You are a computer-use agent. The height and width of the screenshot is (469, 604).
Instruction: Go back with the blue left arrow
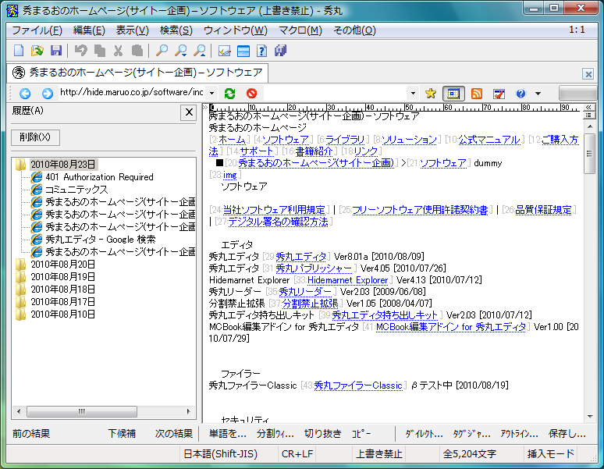[x=25, y=93]
